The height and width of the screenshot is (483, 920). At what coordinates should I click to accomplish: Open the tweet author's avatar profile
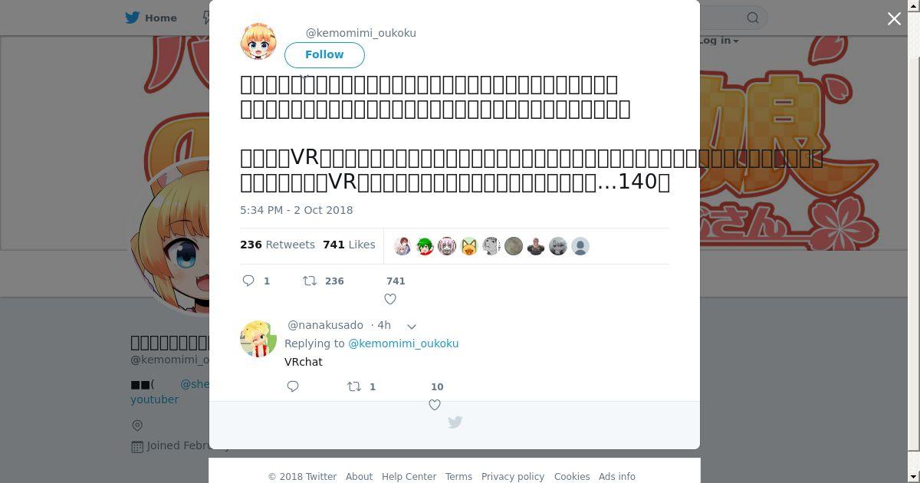click(258, 41)
